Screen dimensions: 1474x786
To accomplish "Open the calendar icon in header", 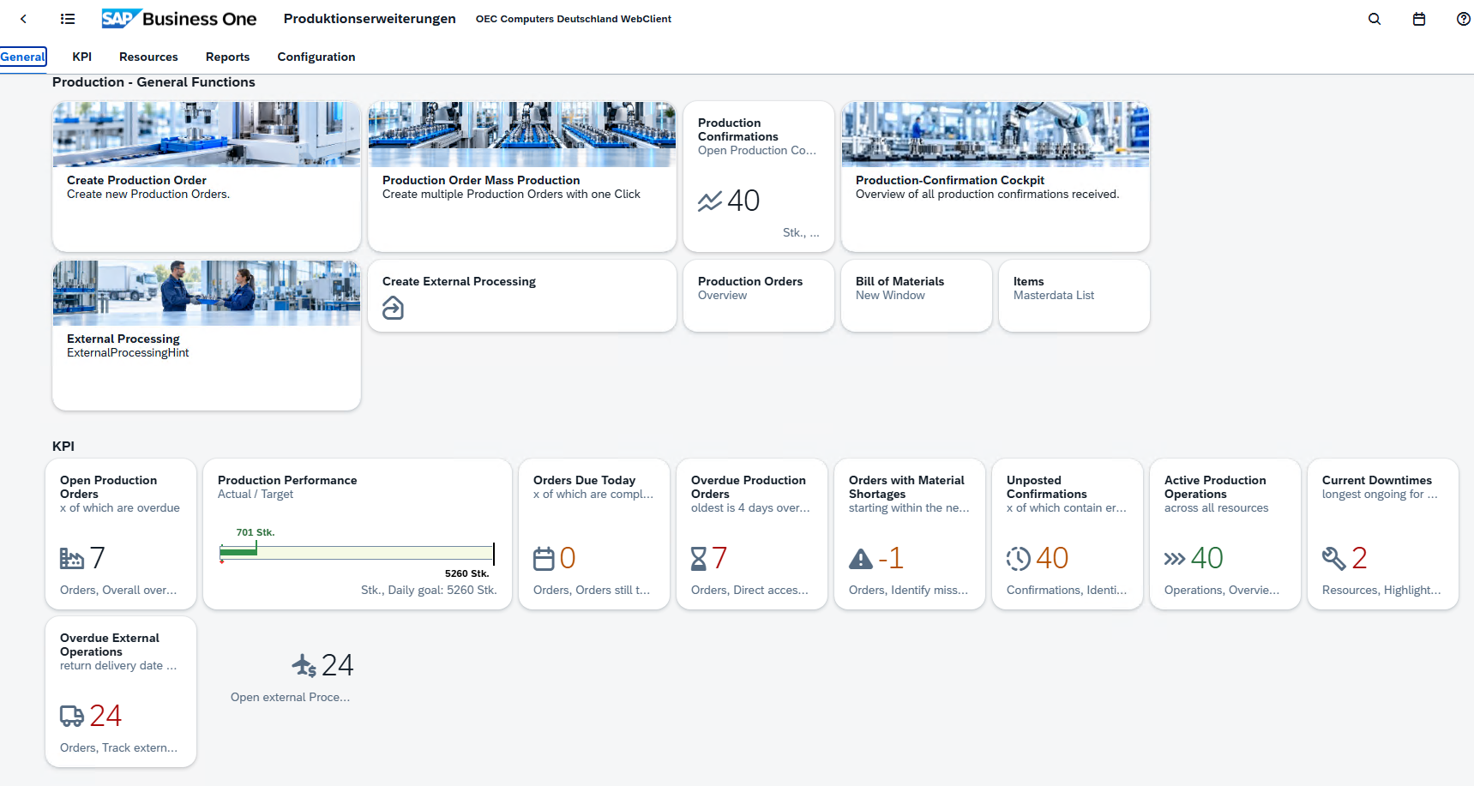I will click(1419, 19).
